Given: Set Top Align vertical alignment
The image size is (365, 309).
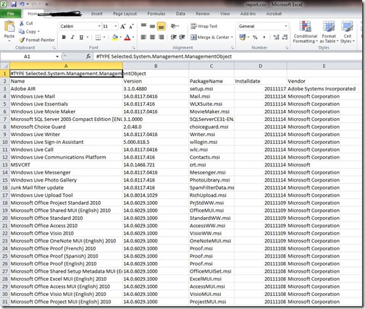Looking at the screenshot, I should pos(143,26).
